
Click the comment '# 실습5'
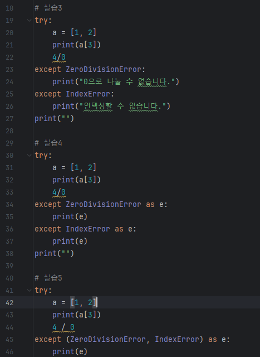[48, 278]
